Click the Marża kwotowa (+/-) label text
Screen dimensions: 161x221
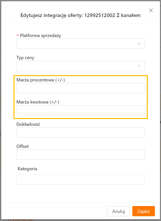click(x=38, y=102)
